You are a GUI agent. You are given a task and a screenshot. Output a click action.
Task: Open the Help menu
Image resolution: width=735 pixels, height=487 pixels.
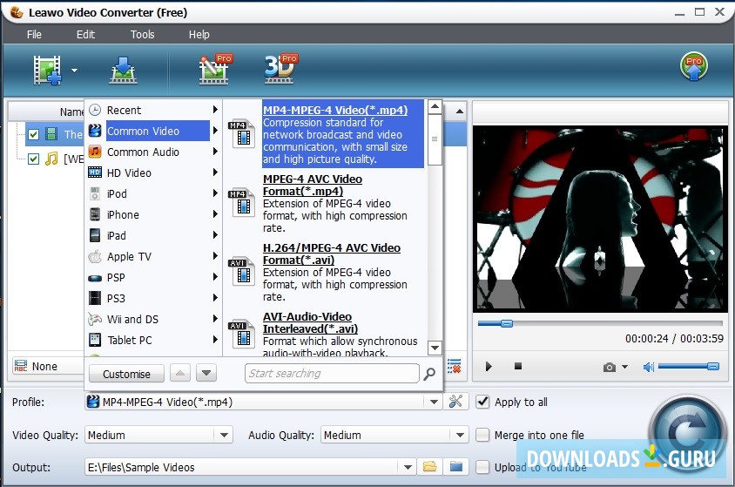coord(199,34)
